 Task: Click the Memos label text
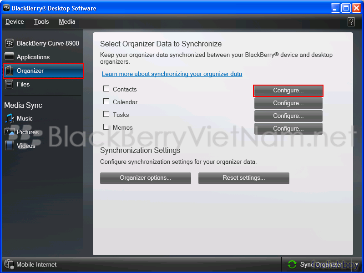pos(122,128)
